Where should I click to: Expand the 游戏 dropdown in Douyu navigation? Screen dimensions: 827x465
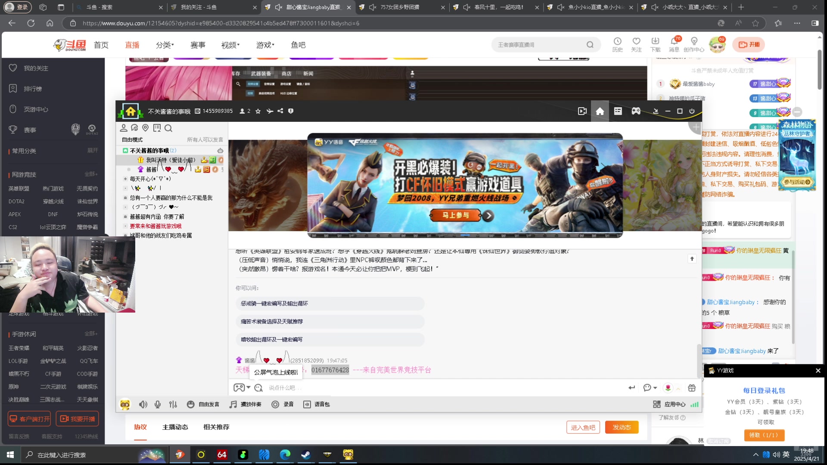(x=265, y=45)
